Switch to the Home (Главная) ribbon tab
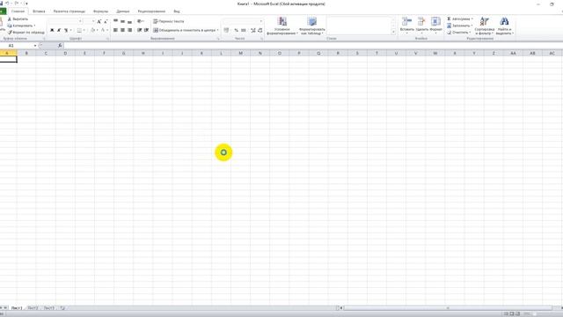Viewport: 563px width, 317px height. pyautogui.click(x=18, y=11)
